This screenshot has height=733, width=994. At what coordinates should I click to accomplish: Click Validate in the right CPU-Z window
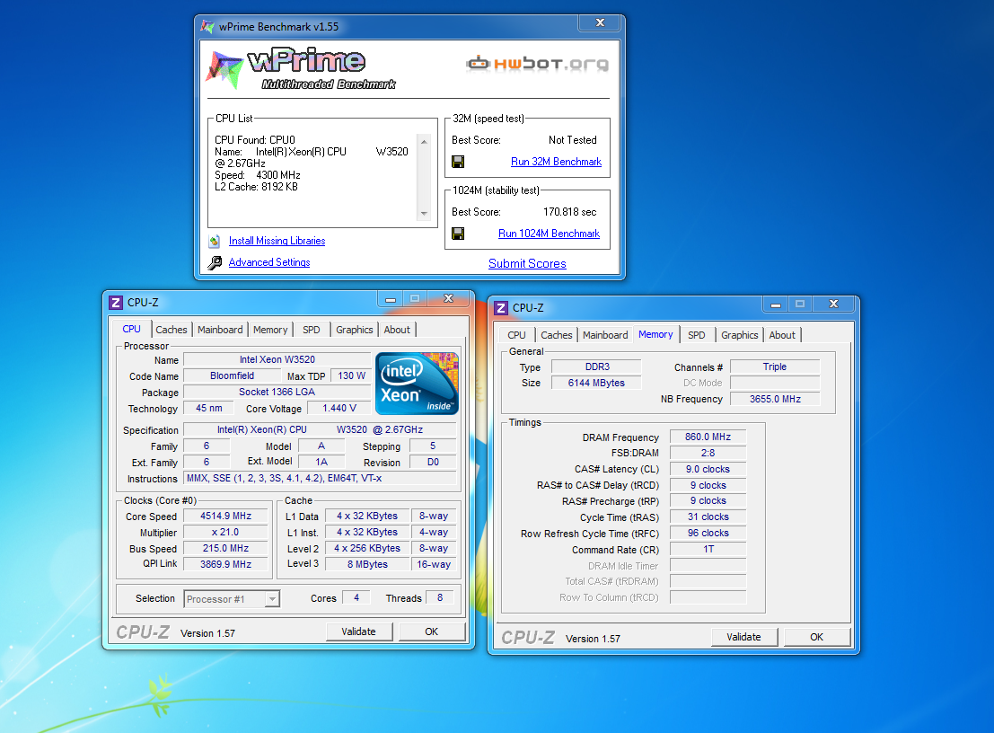743,637
